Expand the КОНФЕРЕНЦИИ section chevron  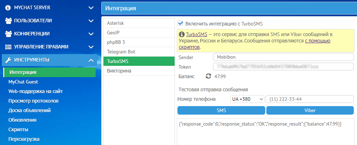point(91,34)
